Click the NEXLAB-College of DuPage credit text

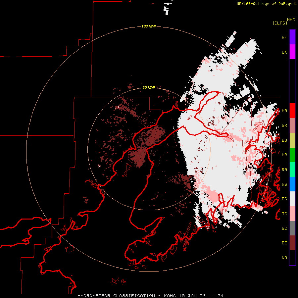[264, 4]
